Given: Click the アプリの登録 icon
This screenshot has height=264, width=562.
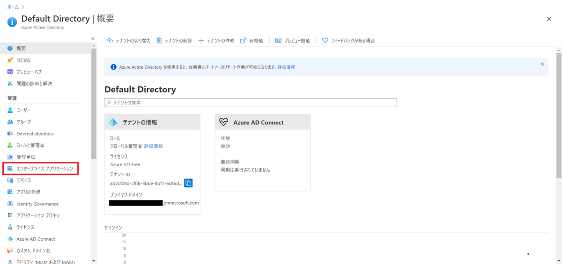Looking at the screenshot, I should click(10, 192).
